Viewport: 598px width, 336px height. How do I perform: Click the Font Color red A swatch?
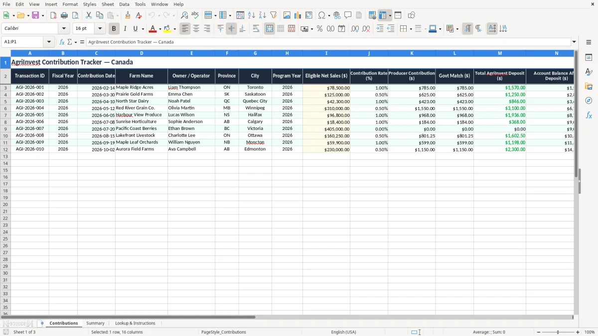pos(153,29)
